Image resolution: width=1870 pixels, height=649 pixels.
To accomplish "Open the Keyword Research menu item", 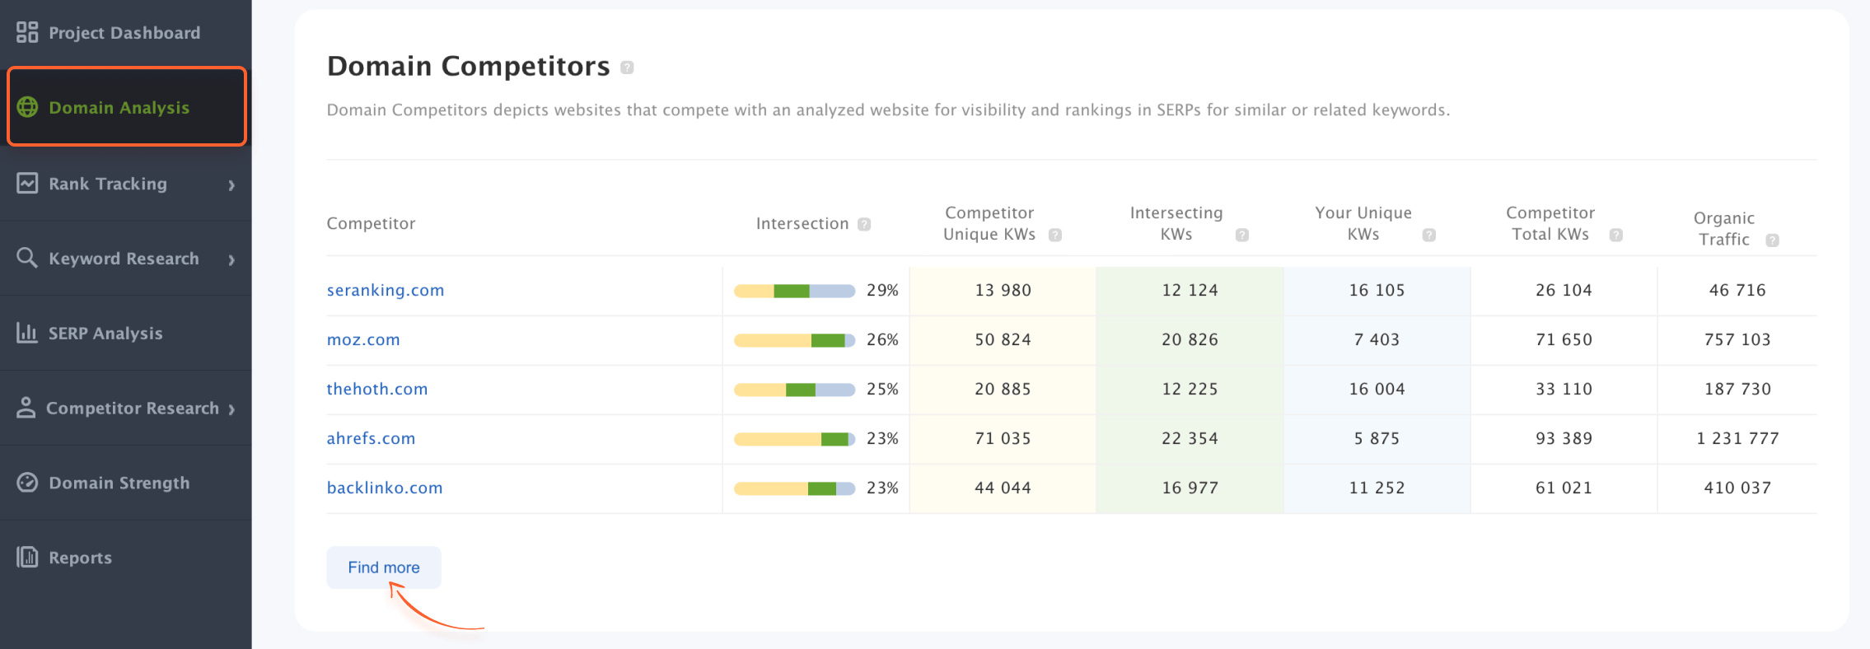I will [x=125, y=259].
